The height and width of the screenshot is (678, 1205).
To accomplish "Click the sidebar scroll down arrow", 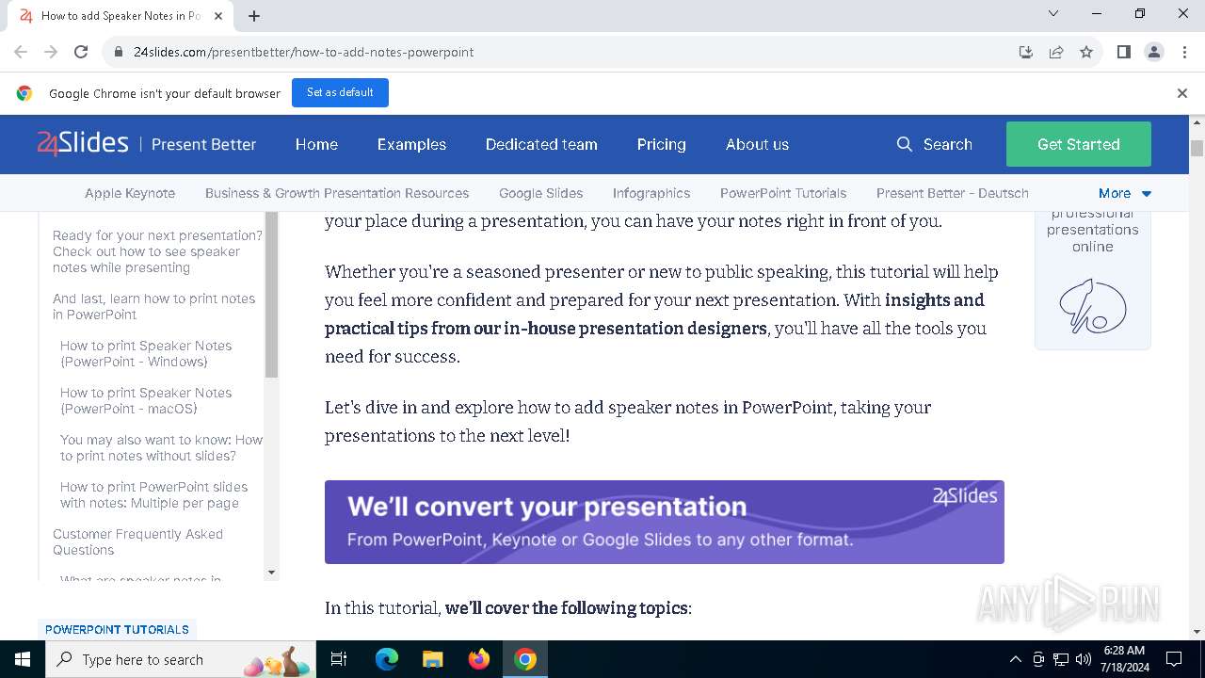I will pyautogui.click(x=272, y=572).
